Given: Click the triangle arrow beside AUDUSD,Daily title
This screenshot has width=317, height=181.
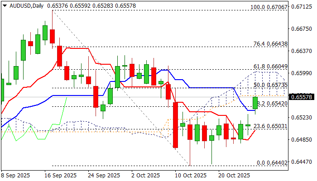Looking at the screenshot, I should pos(4,5).
